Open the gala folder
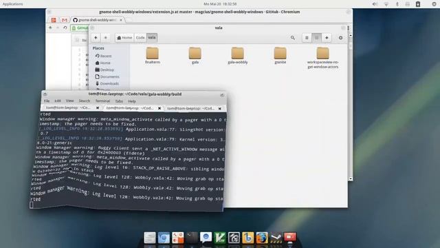Viewport: 440px width, 248px height. point(195,56)
